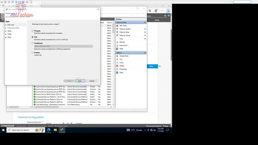Screen dimensions: 258x145
Task: Click the PAESSLER logo in footer
Action: coord(8,126)
